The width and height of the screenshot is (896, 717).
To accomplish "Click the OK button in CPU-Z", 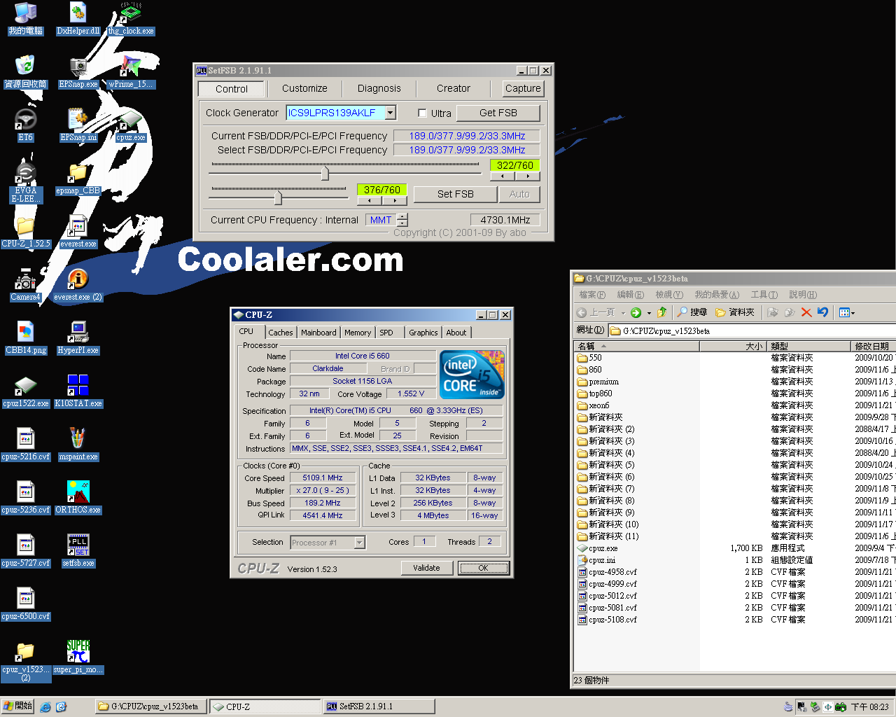I will 484,568.
